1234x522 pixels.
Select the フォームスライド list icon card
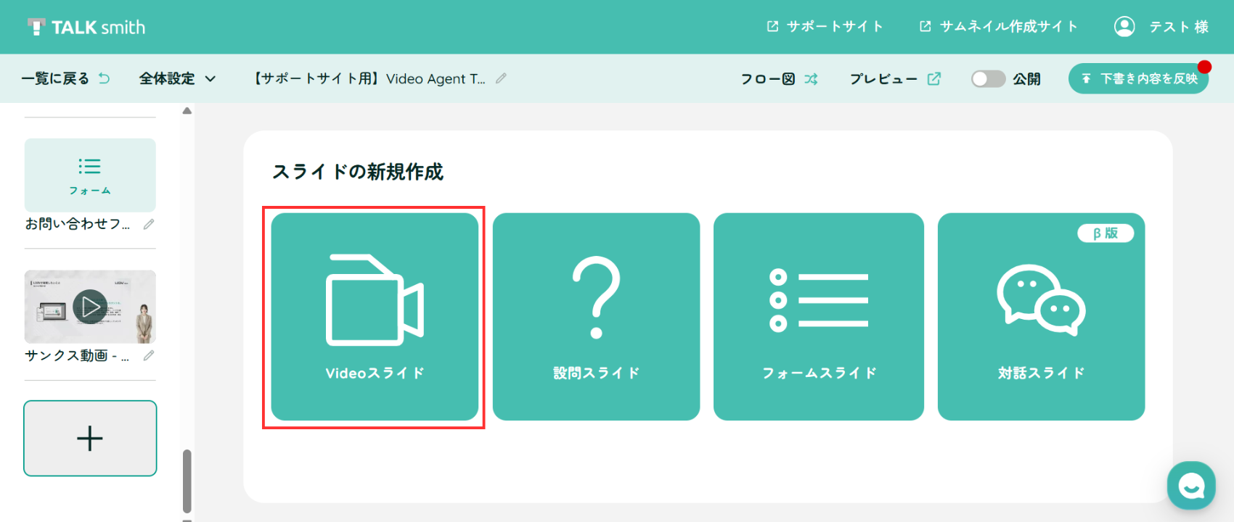pos(819,317)
